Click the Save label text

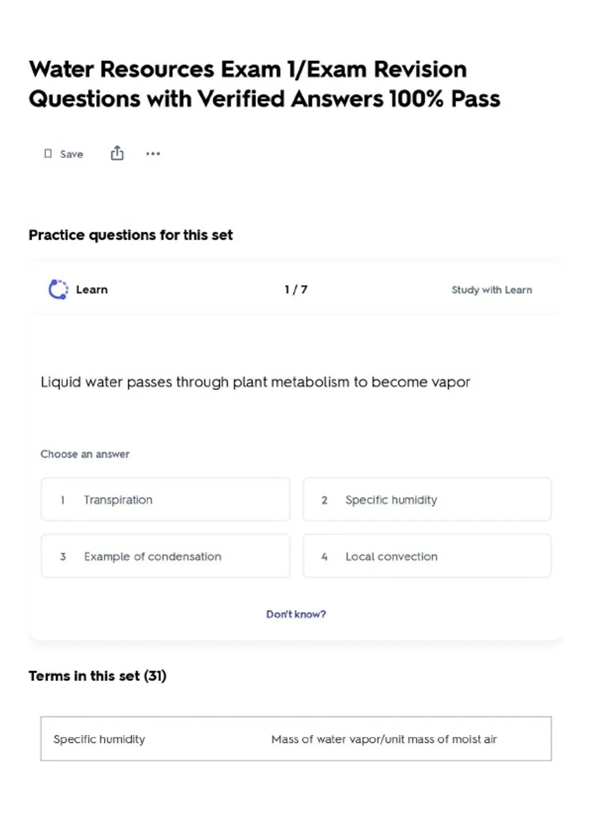[72, 154]
